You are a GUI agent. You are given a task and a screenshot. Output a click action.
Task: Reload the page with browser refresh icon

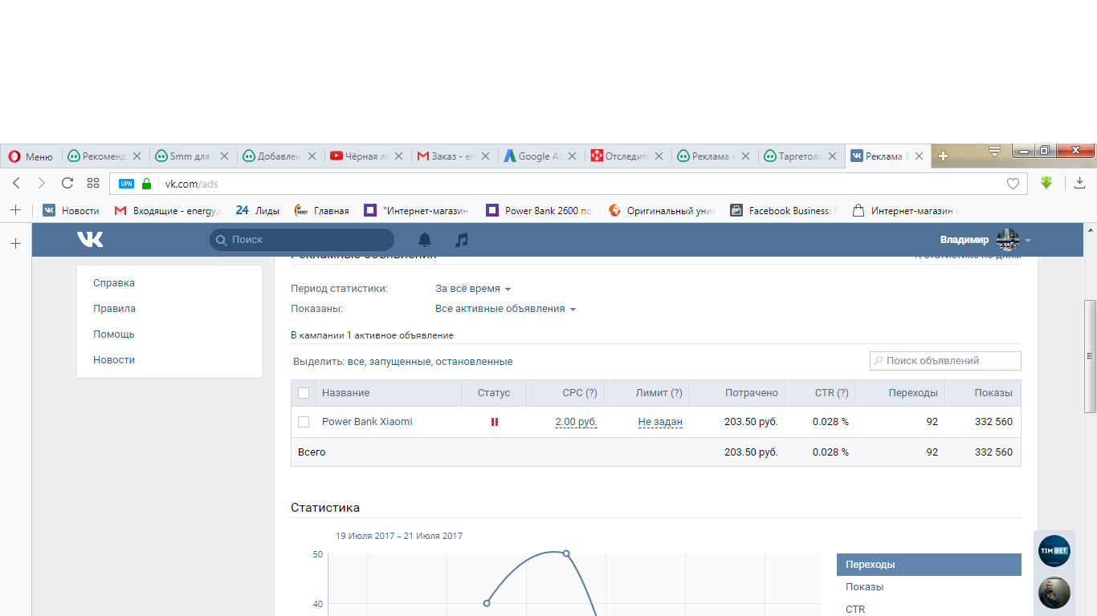pos(67,183)
